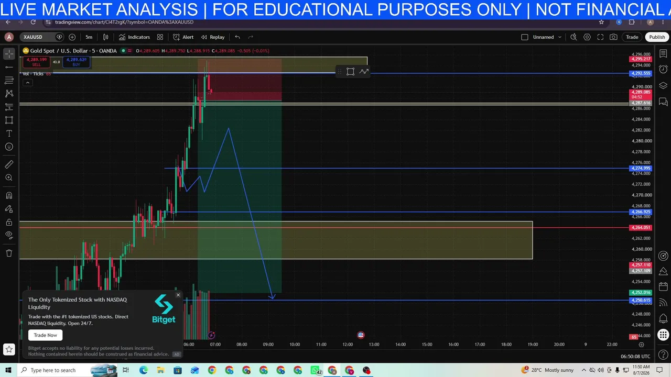Open the Indicators dialog
This screenshot has height=377, width=671.
(x=134, y=37)
